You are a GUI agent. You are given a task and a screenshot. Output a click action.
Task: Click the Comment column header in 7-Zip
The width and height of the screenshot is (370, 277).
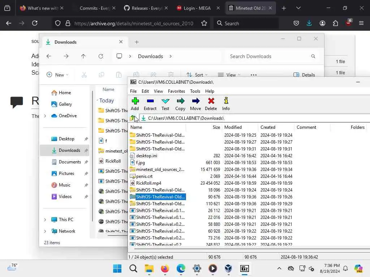coord(312,127)
